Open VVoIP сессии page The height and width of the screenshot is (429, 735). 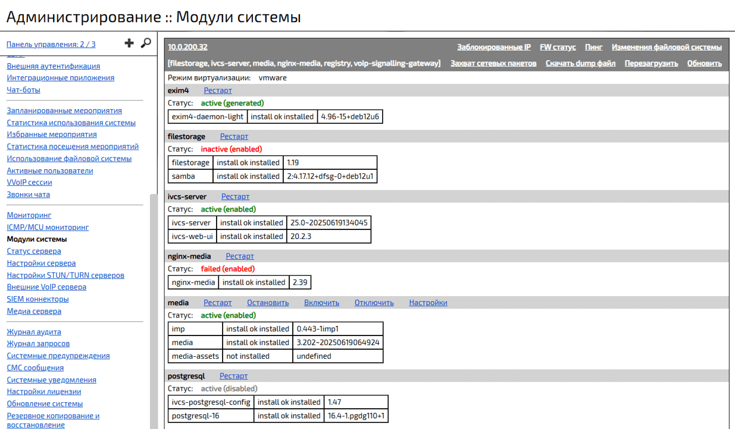29,182
